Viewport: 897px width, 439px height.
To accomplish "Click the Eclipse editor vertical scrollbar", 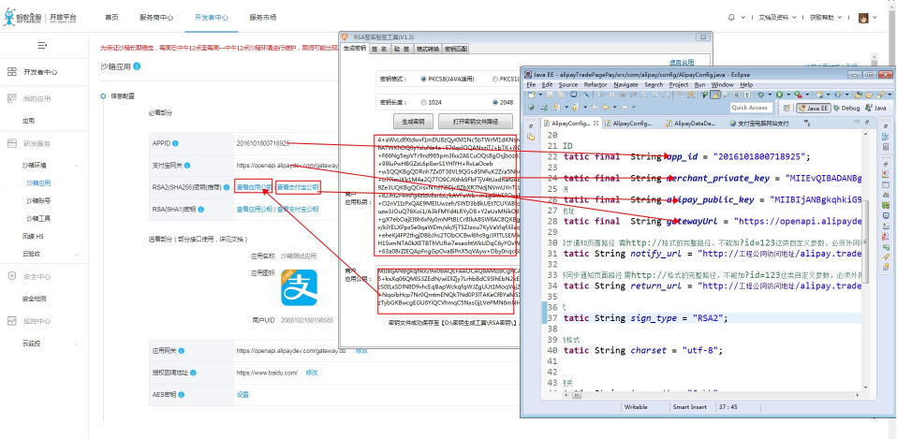I will (866, 240).
